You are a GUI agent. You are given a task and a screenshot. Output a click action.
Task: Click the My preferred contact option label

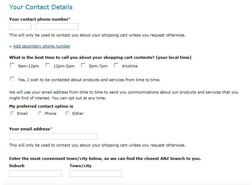(x=41, y=106)
